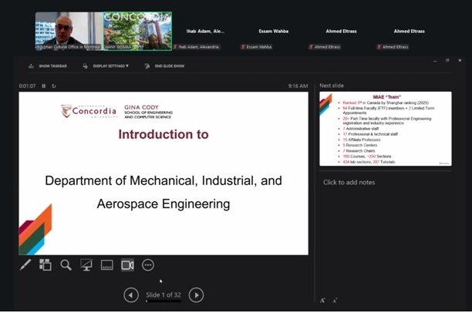Click the current slide preview

164,173
